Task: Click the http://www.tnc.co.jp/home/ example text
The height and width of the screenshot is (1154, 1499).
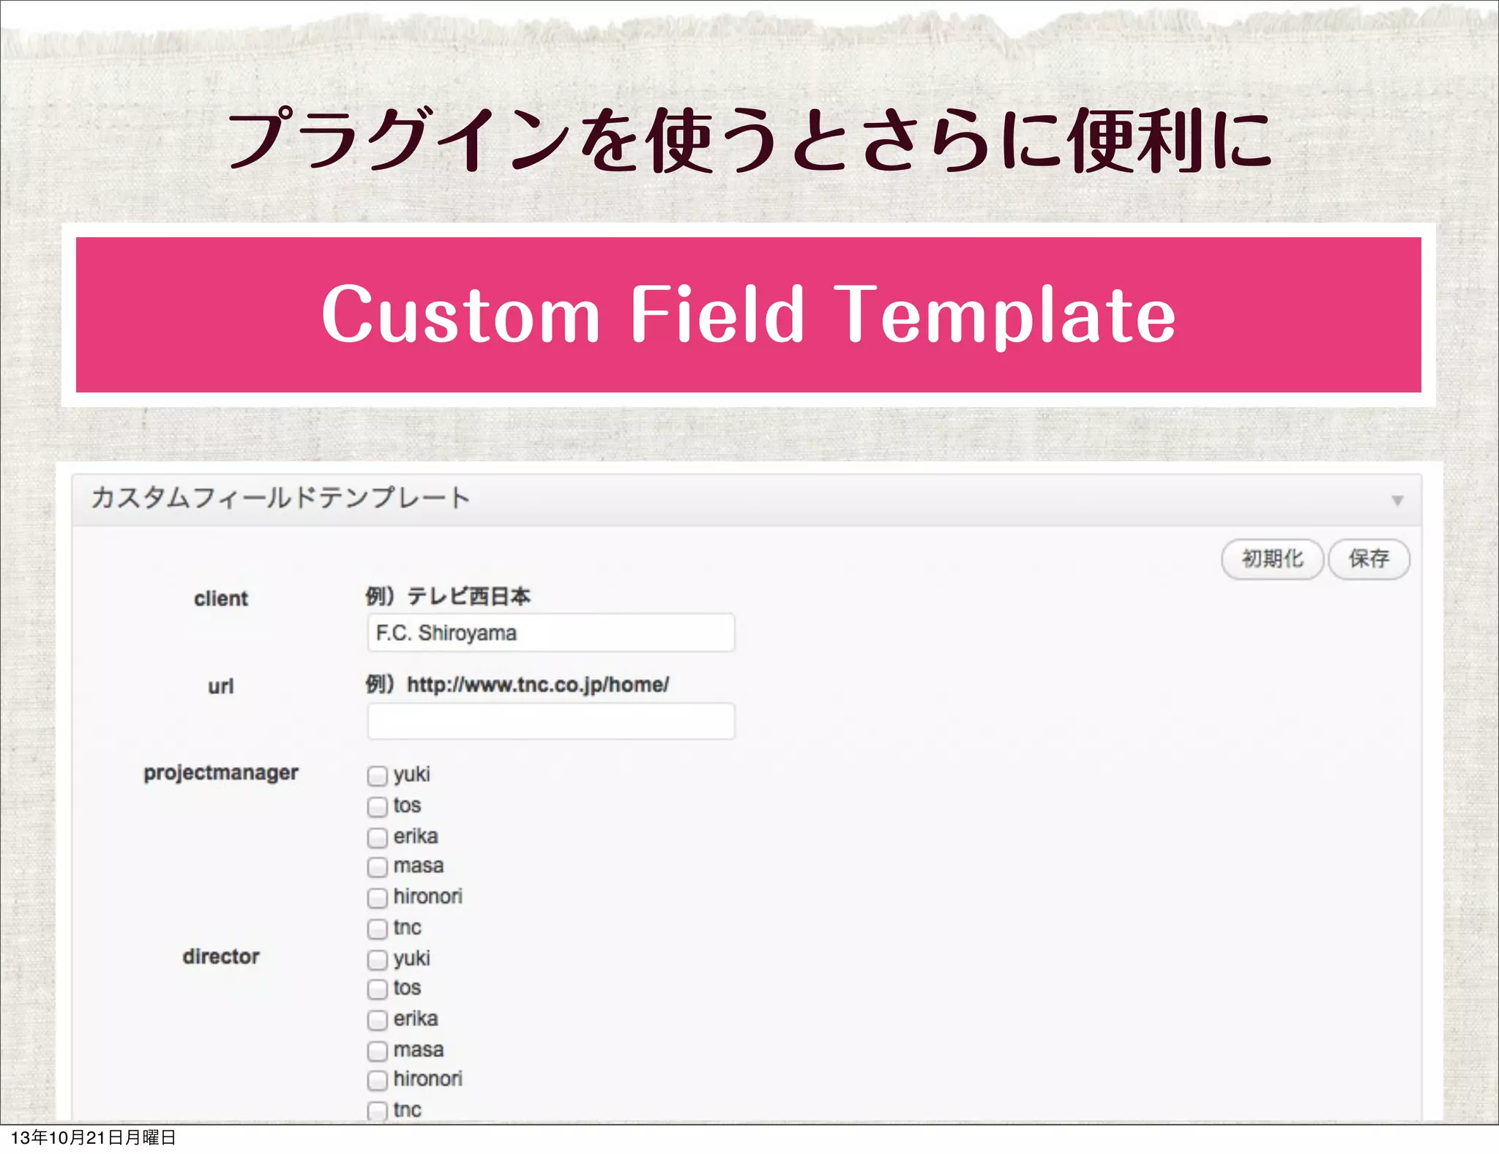Action: coord(538,685)
